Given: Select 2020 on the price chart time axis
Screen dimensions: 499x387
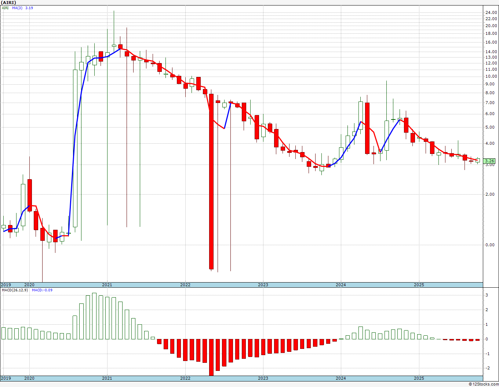Looking at the screenshot, I should 29,285.
